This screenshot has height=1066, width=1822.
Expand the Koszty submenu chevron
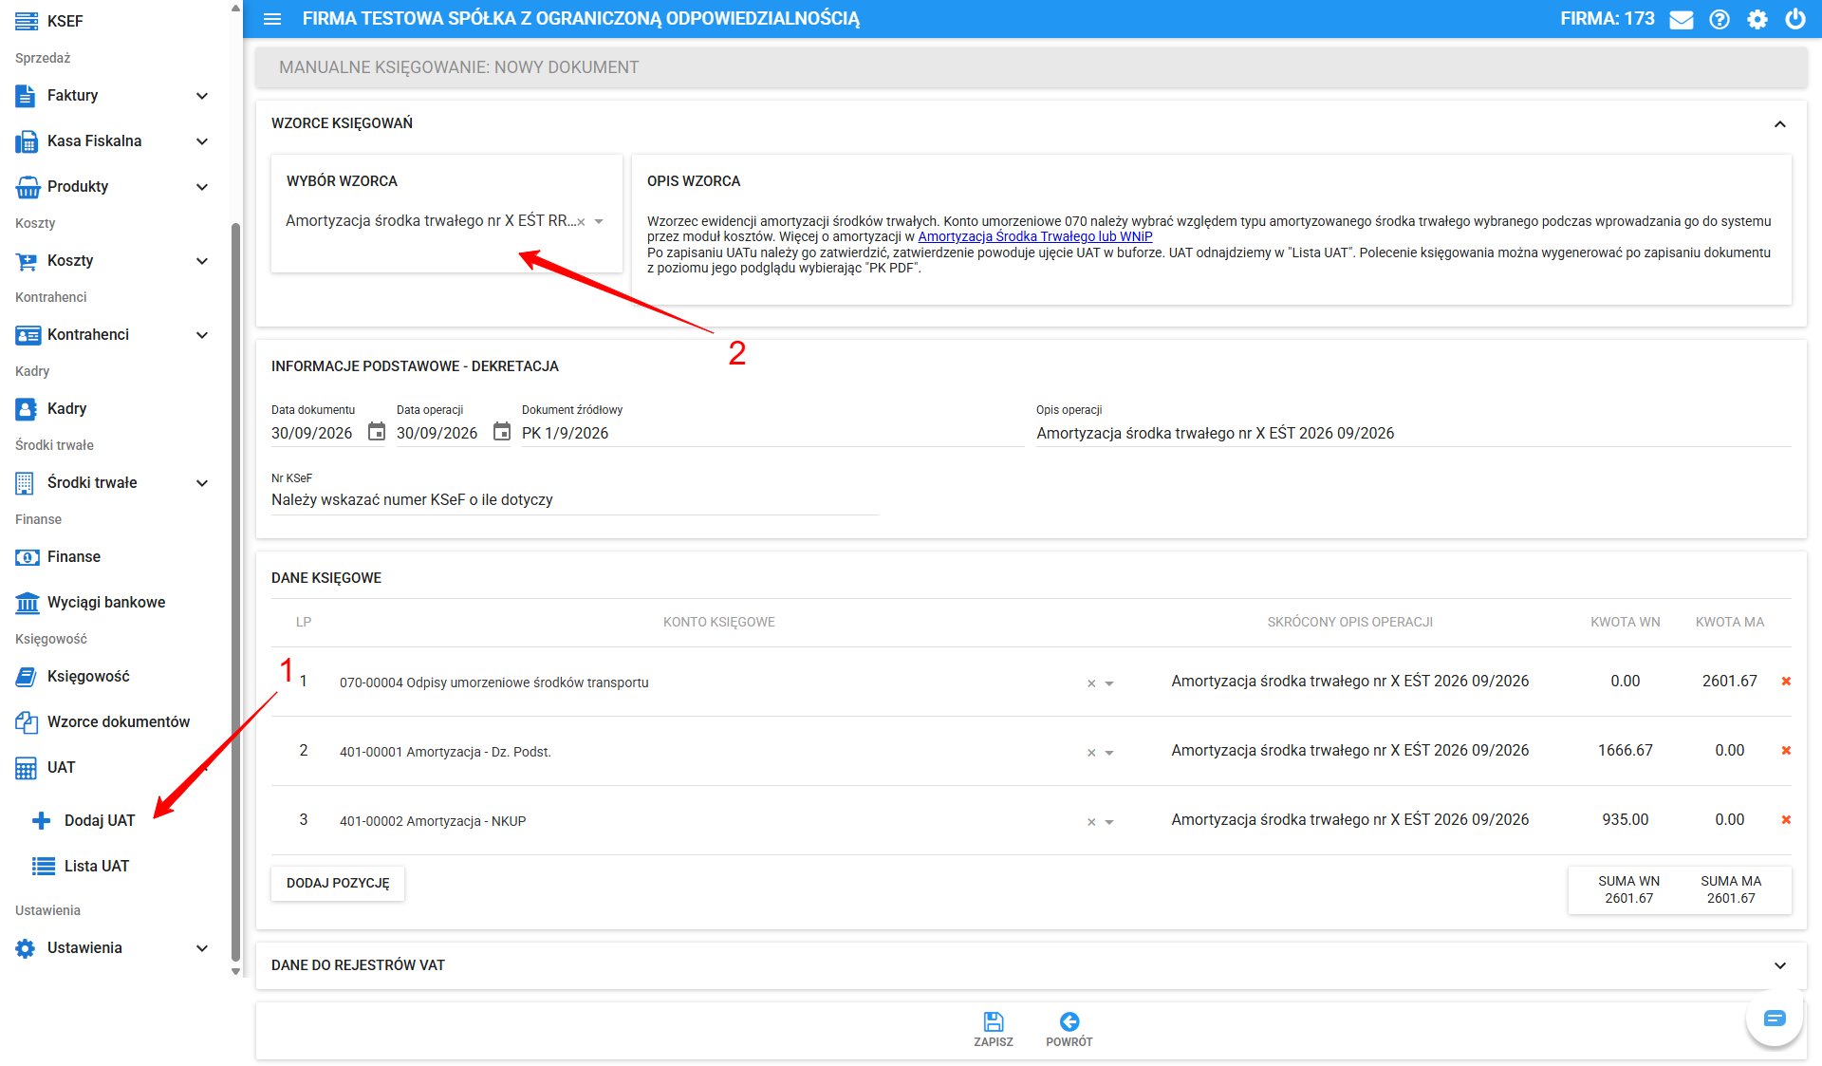pyautogui.click(x=202, y=261)
